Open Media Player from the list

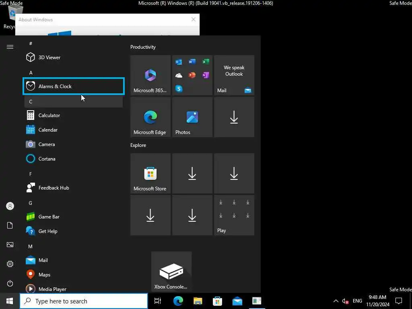(x=74, y=288)
